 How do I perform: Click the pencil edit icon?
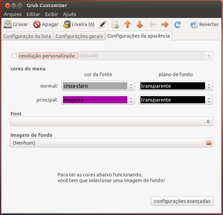[x=103, y=24]
